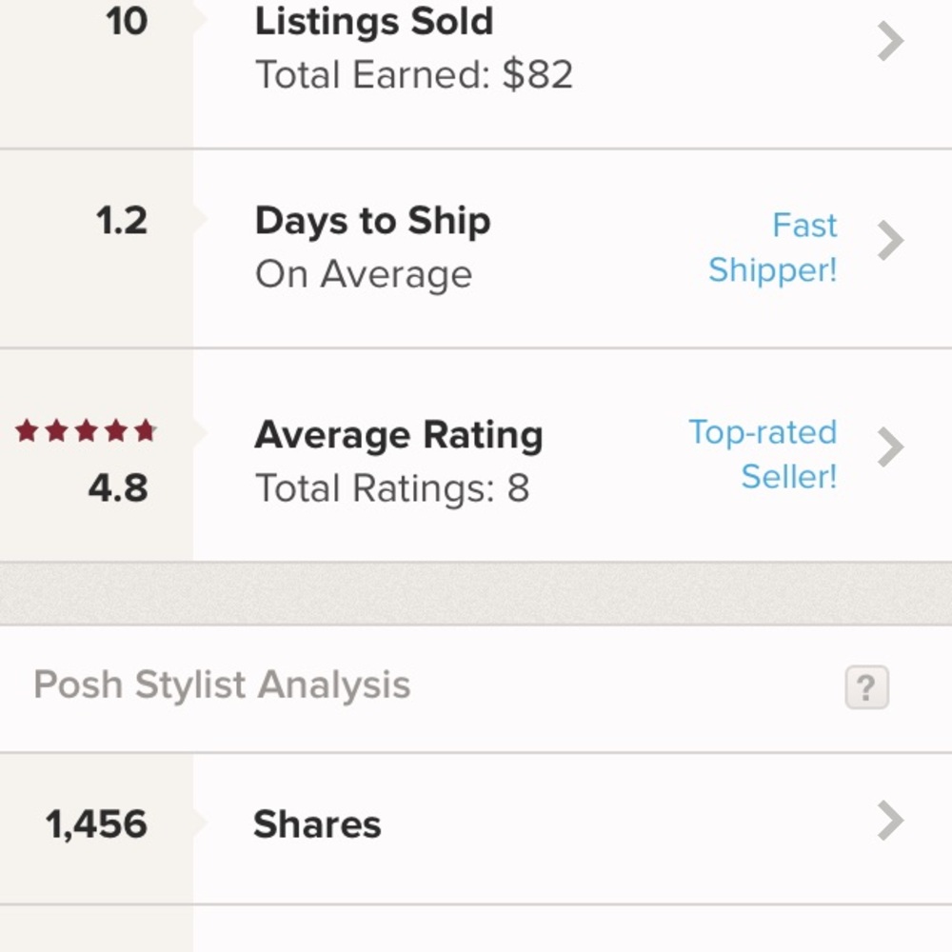Expand the Average Rating chevron arrow
The height and width of the screenshot is (952, 952).
point(890,447)
